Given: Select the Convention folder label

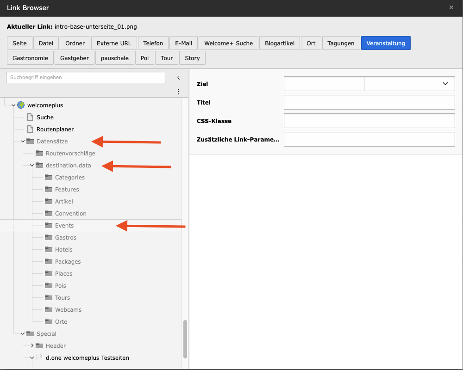Looking at the screenshot, I should coord(70,213).
